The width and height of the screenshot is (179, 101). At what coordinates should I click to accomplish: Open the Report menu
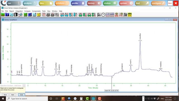click(x=11, y=11)
